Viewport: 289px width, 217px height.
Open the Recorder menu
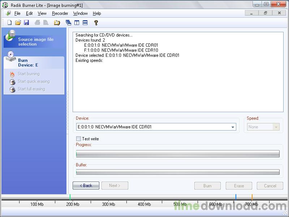tap(60, 13)
